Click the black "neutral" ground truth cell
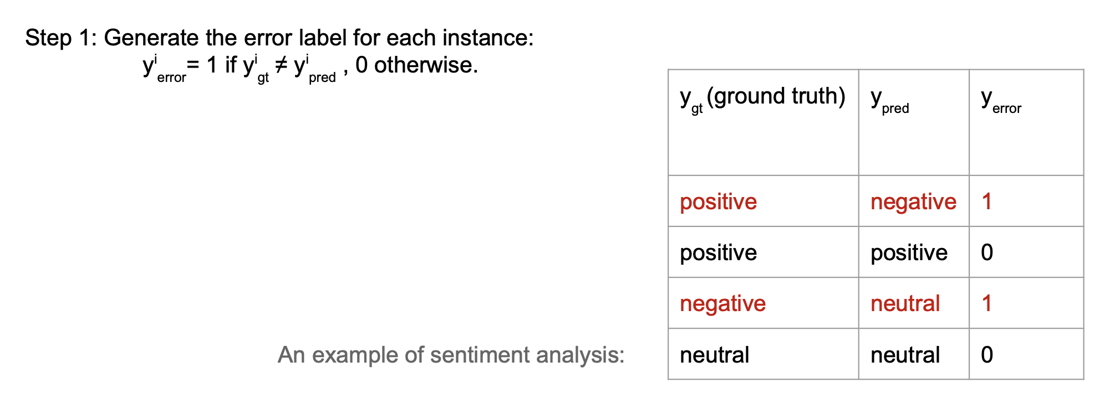Viewport: 1120px width, 403px height. [714, 355]
